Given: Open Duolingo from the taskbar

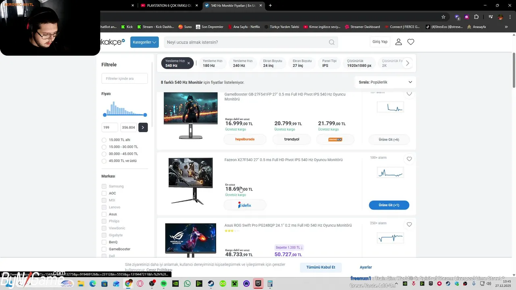Looking at the screenshot, I should click(223, 284).
